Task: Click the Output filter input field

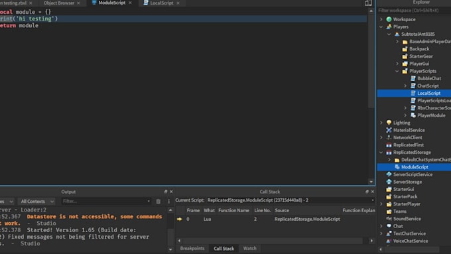Action: [x=106, y=202]
